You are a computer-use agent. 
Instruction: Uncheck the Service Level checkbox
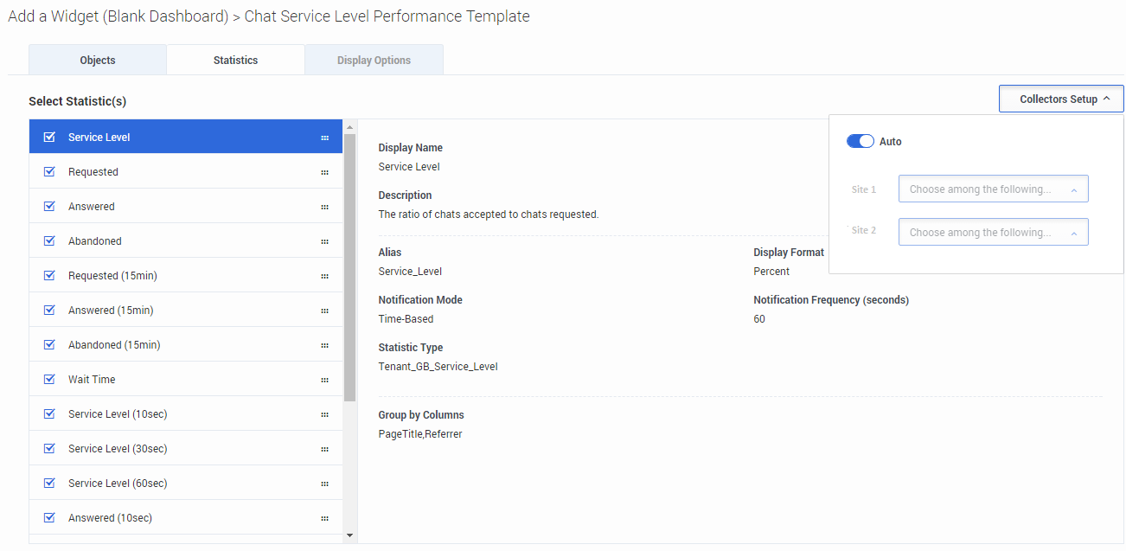(x=49, y=137)
